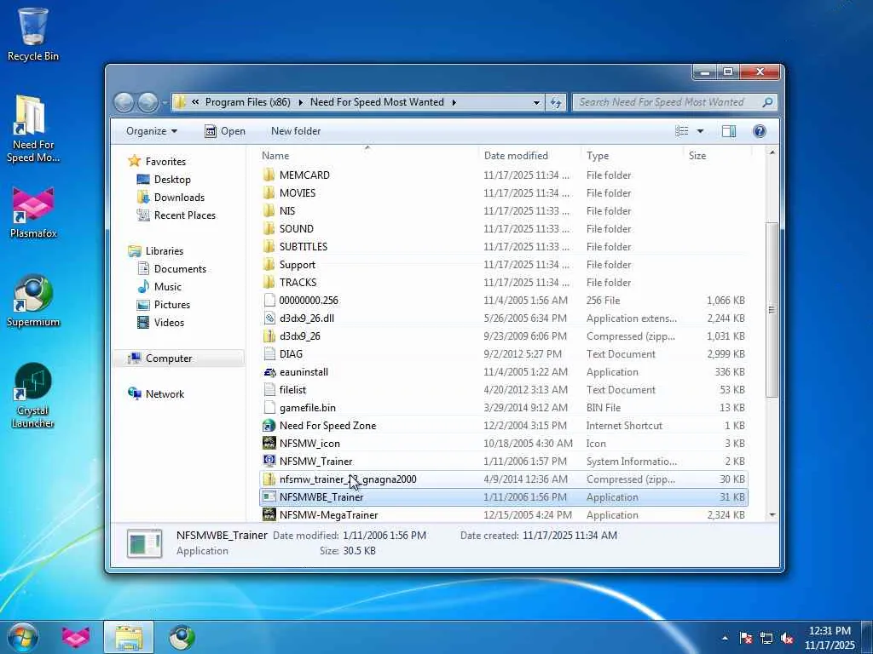The width and height of the screenshot is (873, 654).
Task: Open the address bar history dropdown
Action: pos(536,102)
